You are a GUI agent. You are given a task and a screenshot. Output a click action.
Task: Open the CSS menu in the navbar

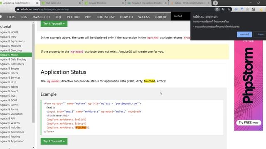tap(24, 17)
